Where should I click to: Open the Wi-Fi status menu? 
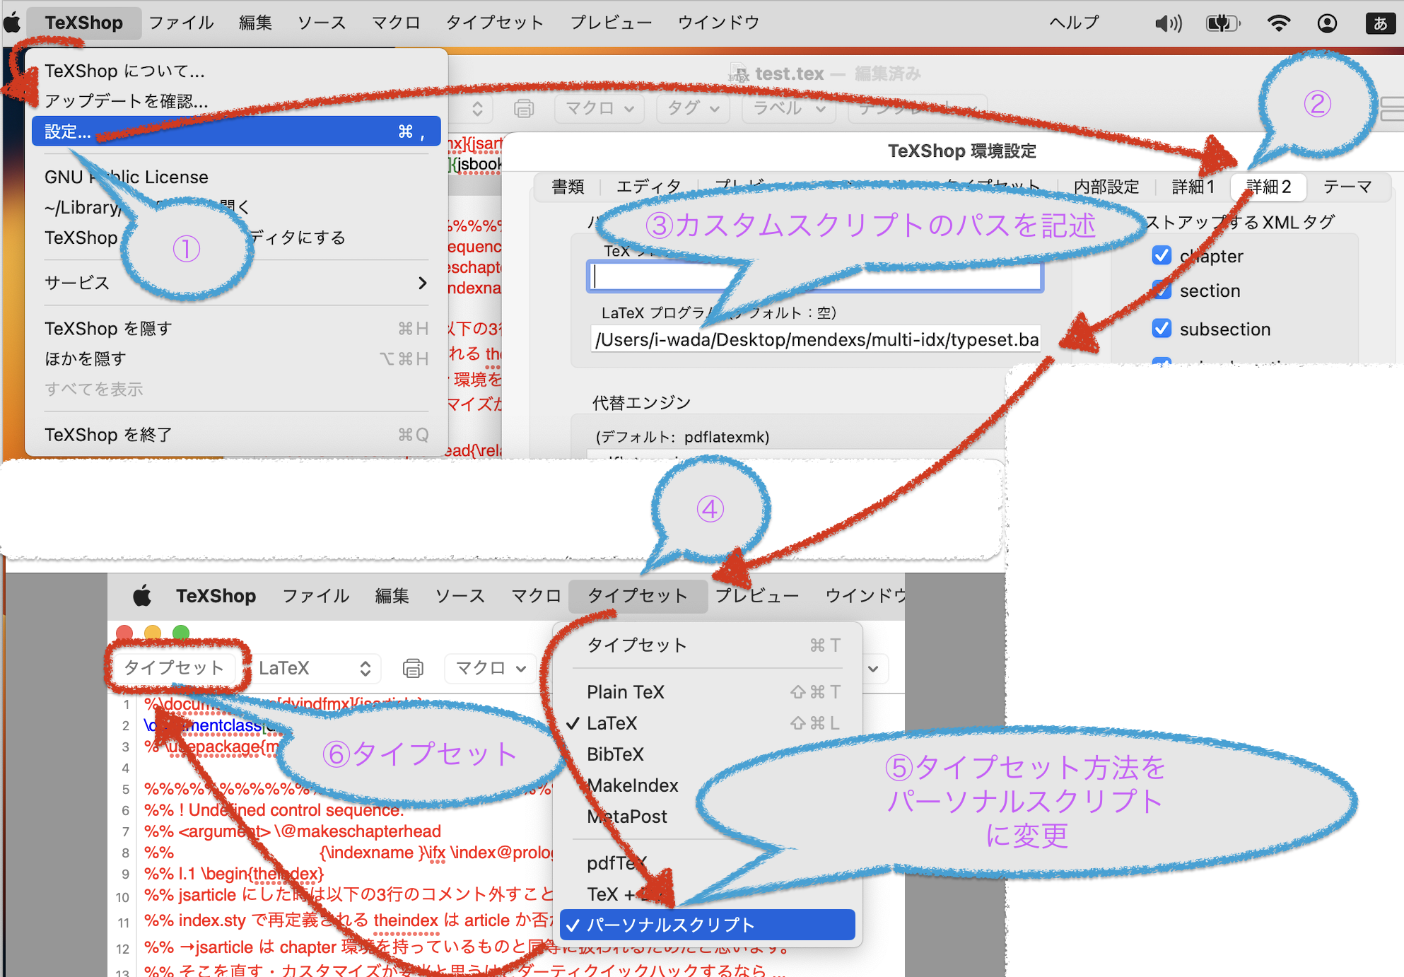[x=1278, y=23]
